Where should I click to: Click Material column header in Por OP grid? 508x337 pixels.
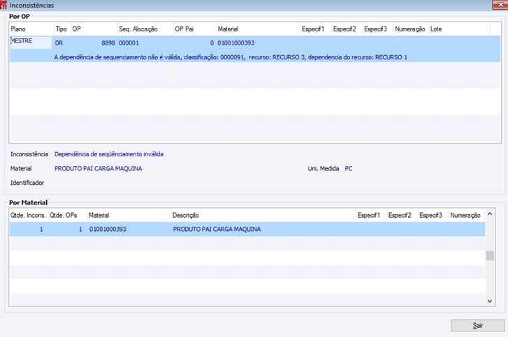[x=259, y=29]
